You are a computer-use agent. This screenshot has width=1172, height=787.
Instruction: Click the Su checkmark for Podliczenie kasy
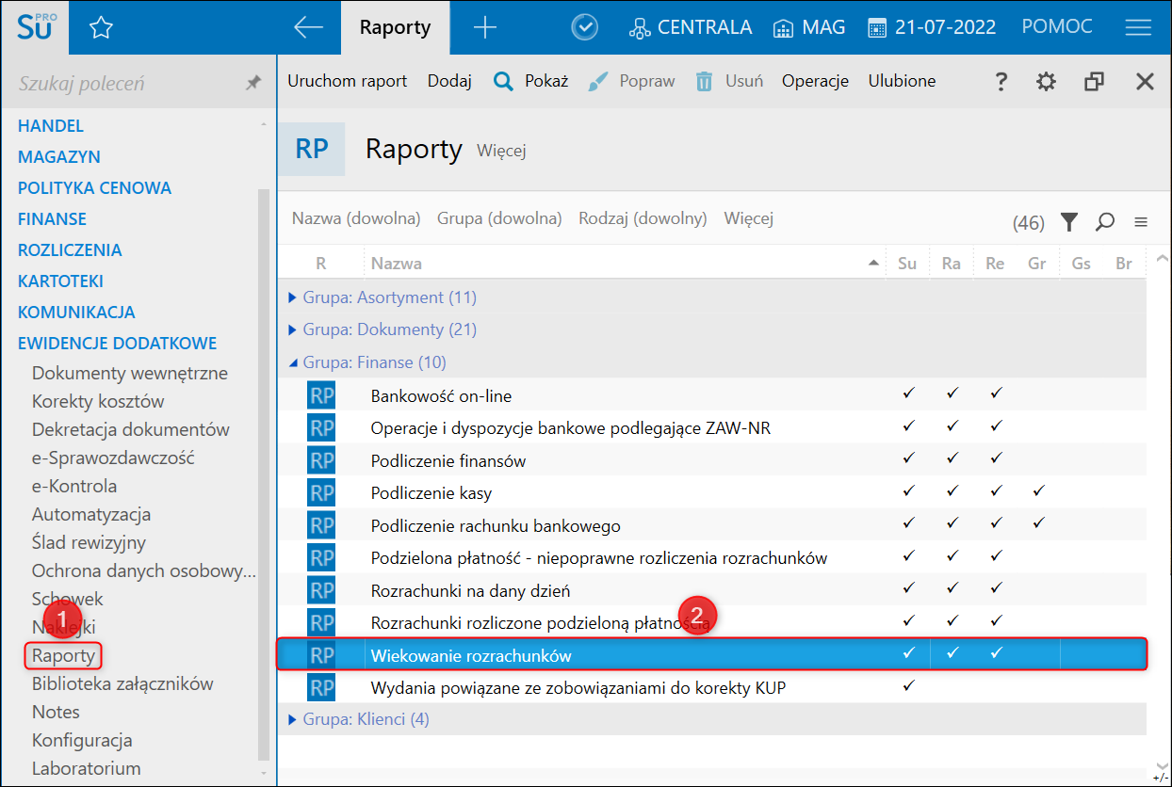[908, 491]
